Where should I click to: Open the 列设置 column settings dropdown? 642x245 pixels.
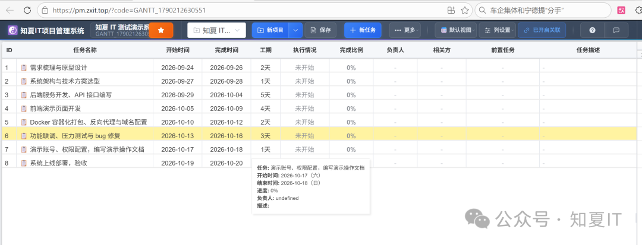tap(497, 30)
